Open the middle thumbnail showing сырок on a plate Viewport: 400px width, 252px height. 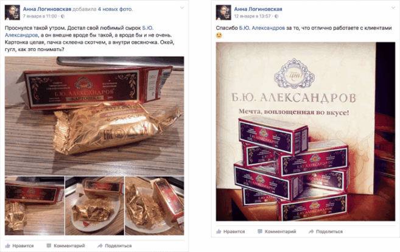pos(94,206)
